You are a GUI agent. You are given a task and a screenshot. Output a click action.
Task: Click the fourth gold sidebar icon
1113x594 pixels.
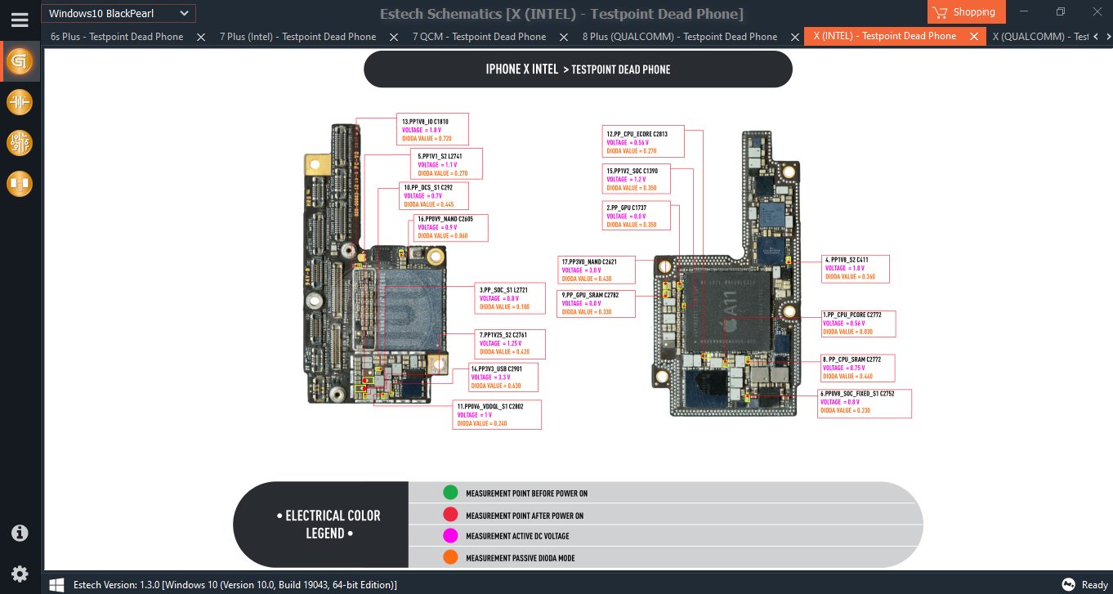coord(20,184)
